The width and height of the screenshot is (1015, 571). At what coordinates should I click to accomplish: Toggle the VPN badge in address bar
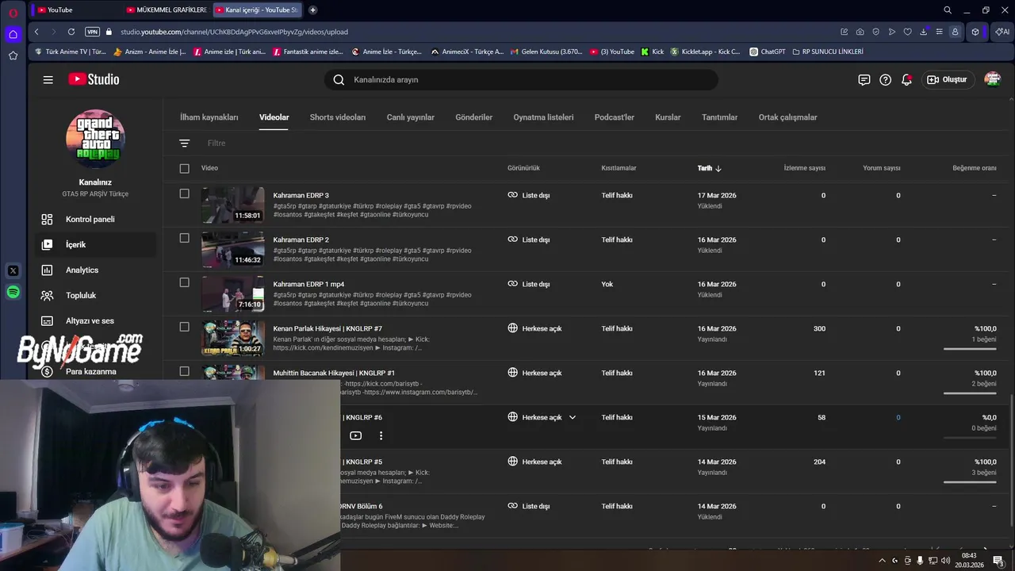[92, 32]
